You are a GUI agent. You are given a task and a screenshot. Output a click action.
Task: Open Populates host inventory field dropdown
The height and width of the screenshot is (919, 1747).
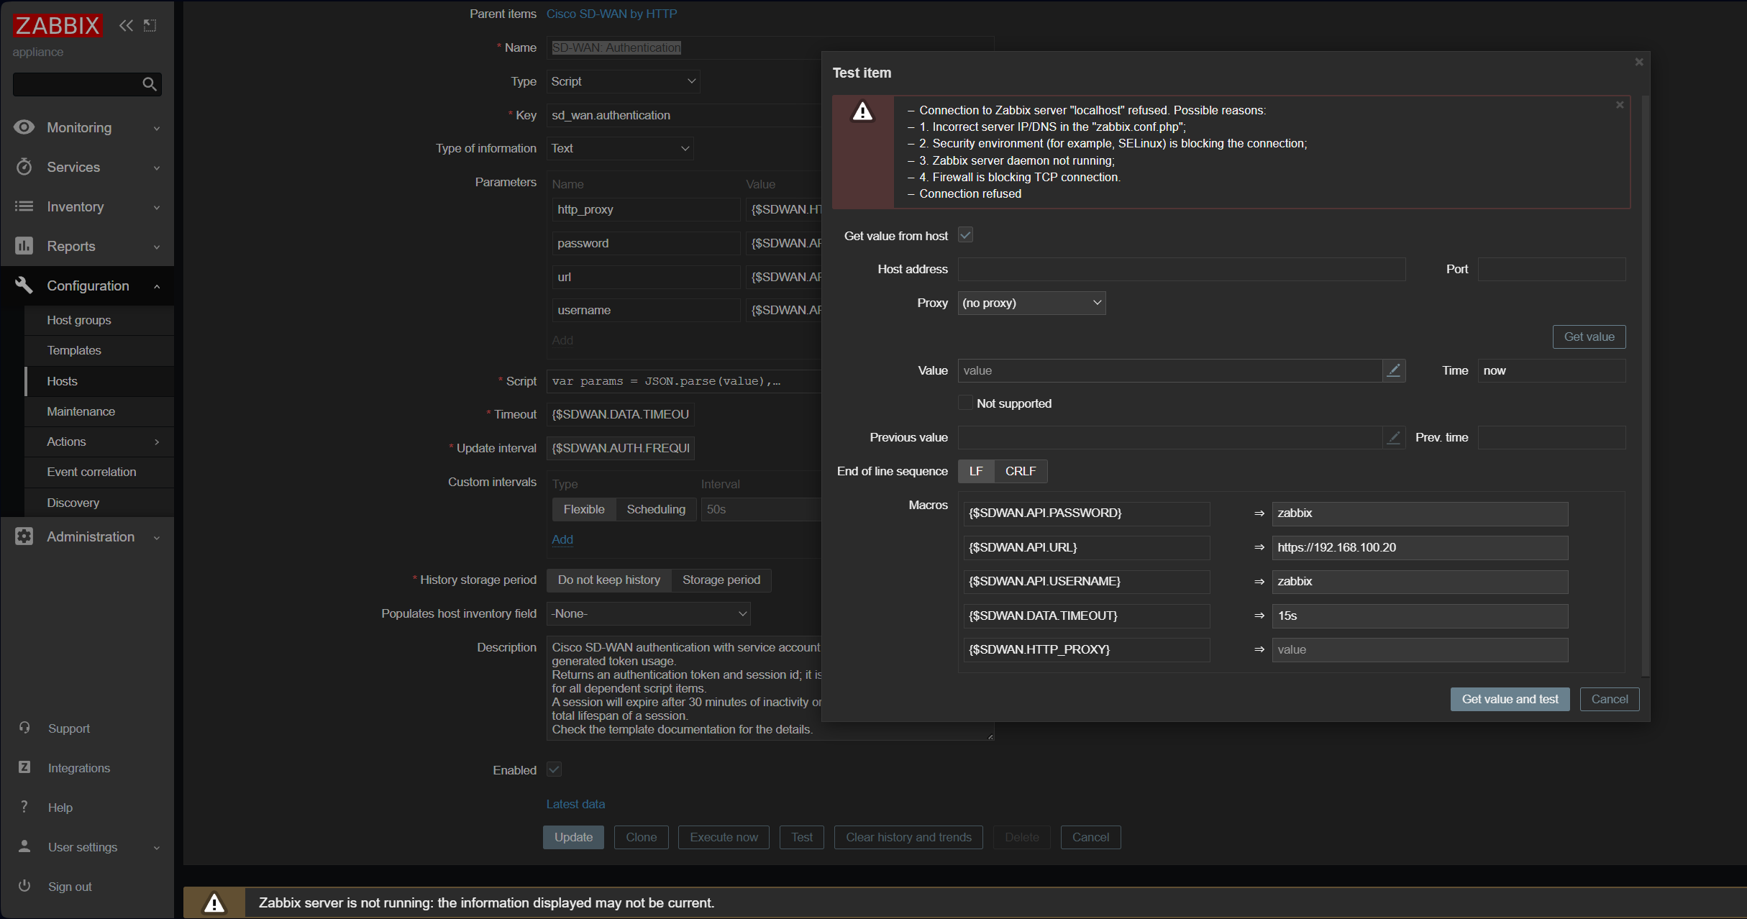(649, 613)
